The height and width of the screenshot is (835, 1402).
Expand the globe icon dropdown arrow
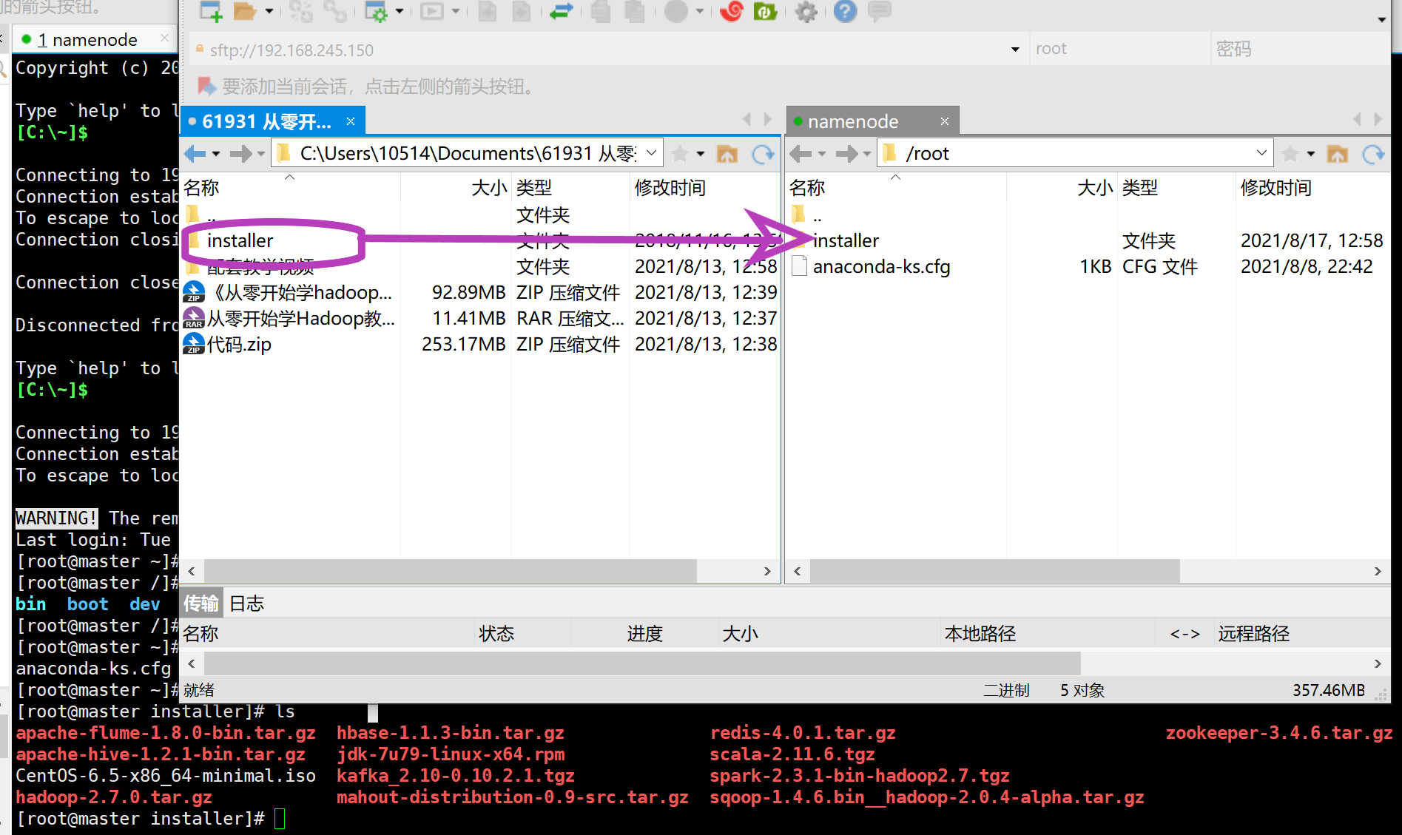click(x=700, y=11)
